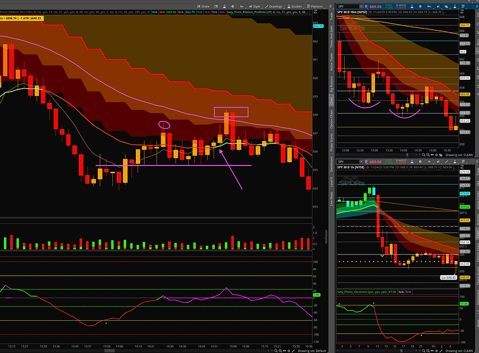
Task: Open the 10m timeframe selector
Action: pos(429,6)
